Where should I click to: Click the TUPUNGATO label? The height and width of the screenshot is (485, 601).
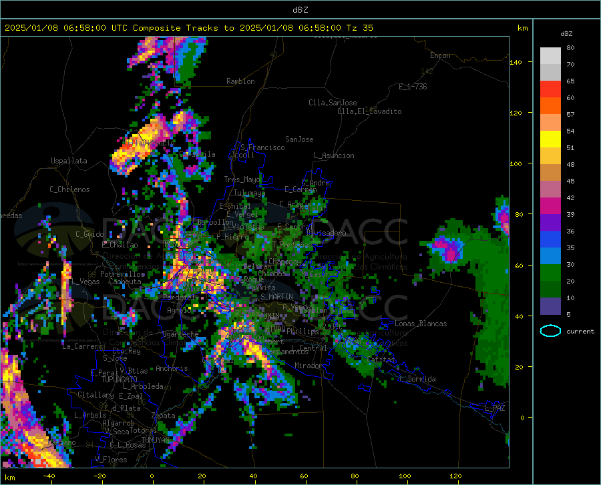[120, 380]
